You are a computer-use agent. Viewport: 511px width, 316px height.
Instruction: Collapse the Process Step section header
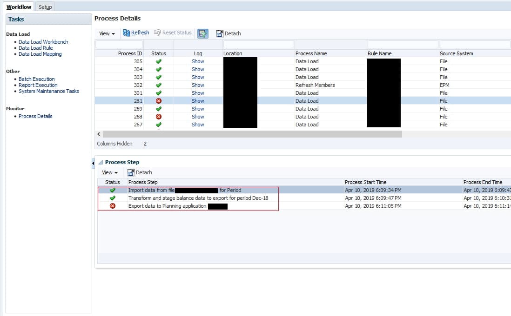point(101,162)
